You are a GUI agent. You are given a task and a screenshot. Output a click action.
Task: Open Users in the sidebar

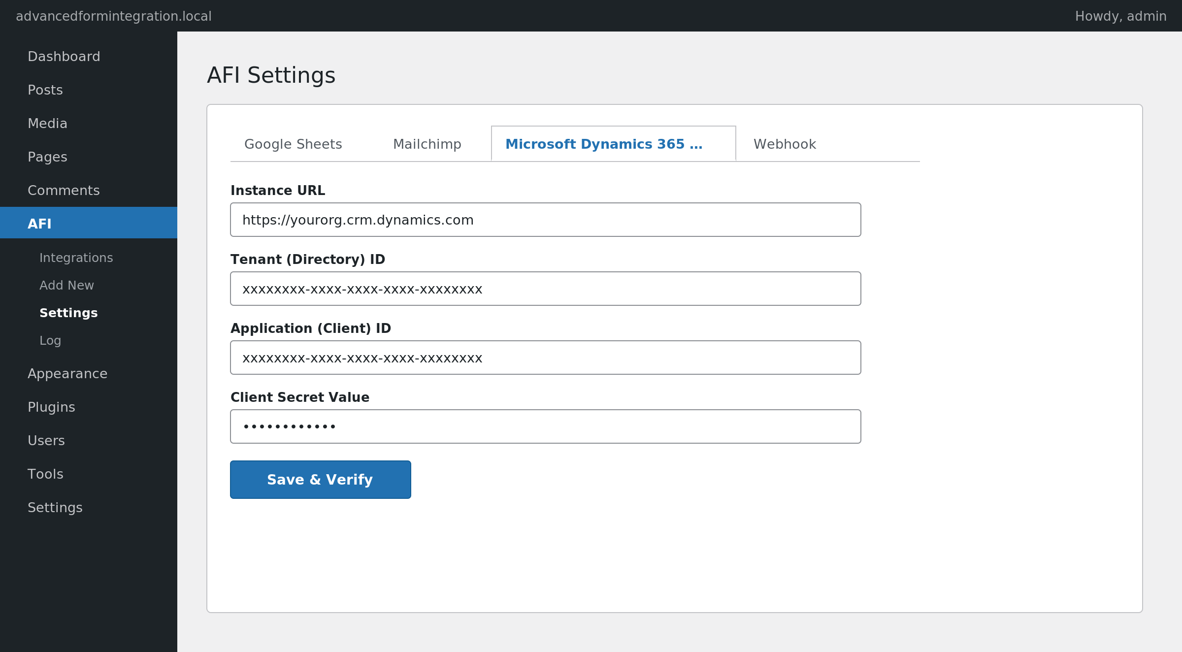89,441
